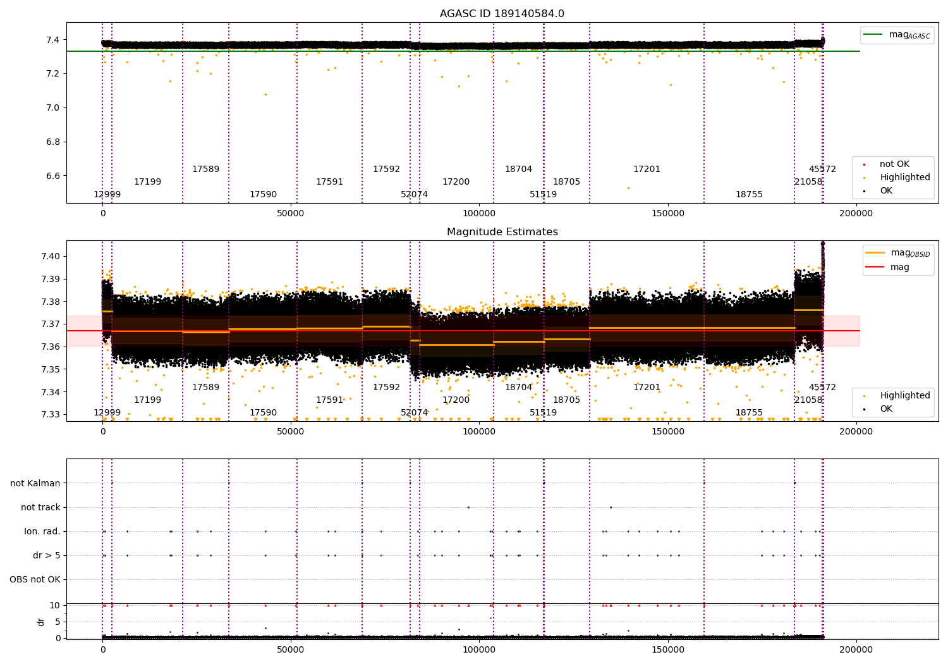Click the 'OBS not OK' row label

point(35,579)
